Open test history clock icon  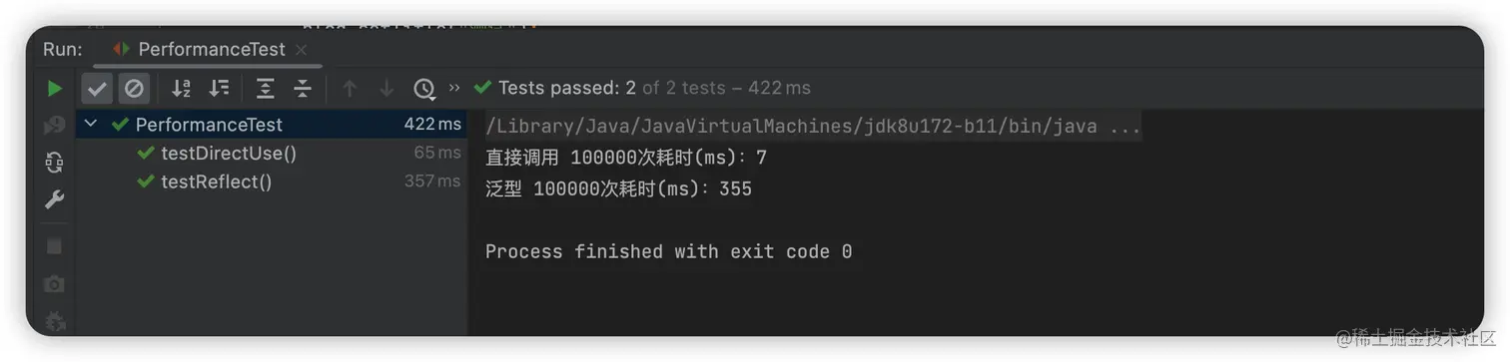[x=424, y=89]
